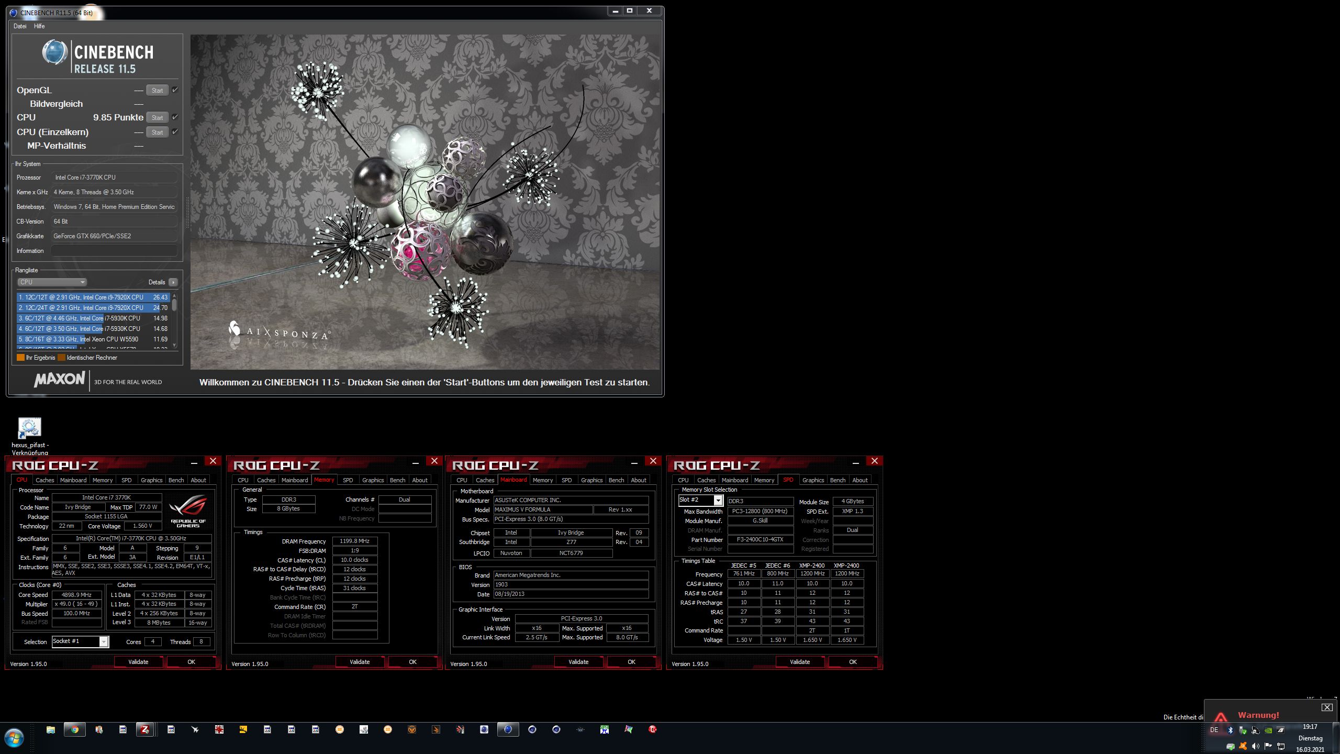This screenshot has height=754, width=1340.
Task: Click the orange Ihr Ergebnis legend swatch
Action: [21, 358]
